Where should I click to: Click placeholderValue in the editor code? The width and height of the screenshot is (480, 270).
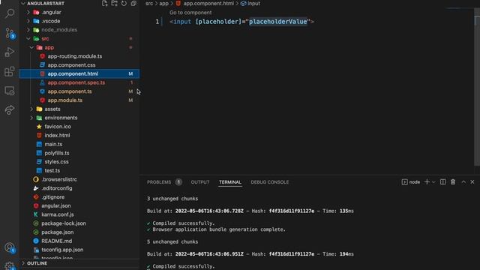[x=278, y=22]
